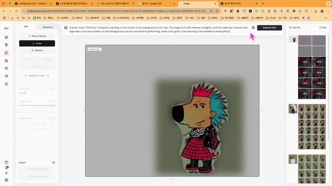Click the punk Chill Guy image on canvas

[200, 128]
